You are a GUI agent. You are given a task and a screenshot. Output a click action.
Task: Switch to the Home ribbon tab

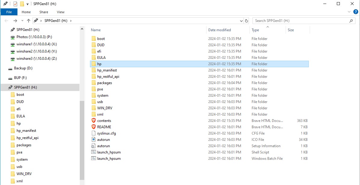(x=26, y=12)
